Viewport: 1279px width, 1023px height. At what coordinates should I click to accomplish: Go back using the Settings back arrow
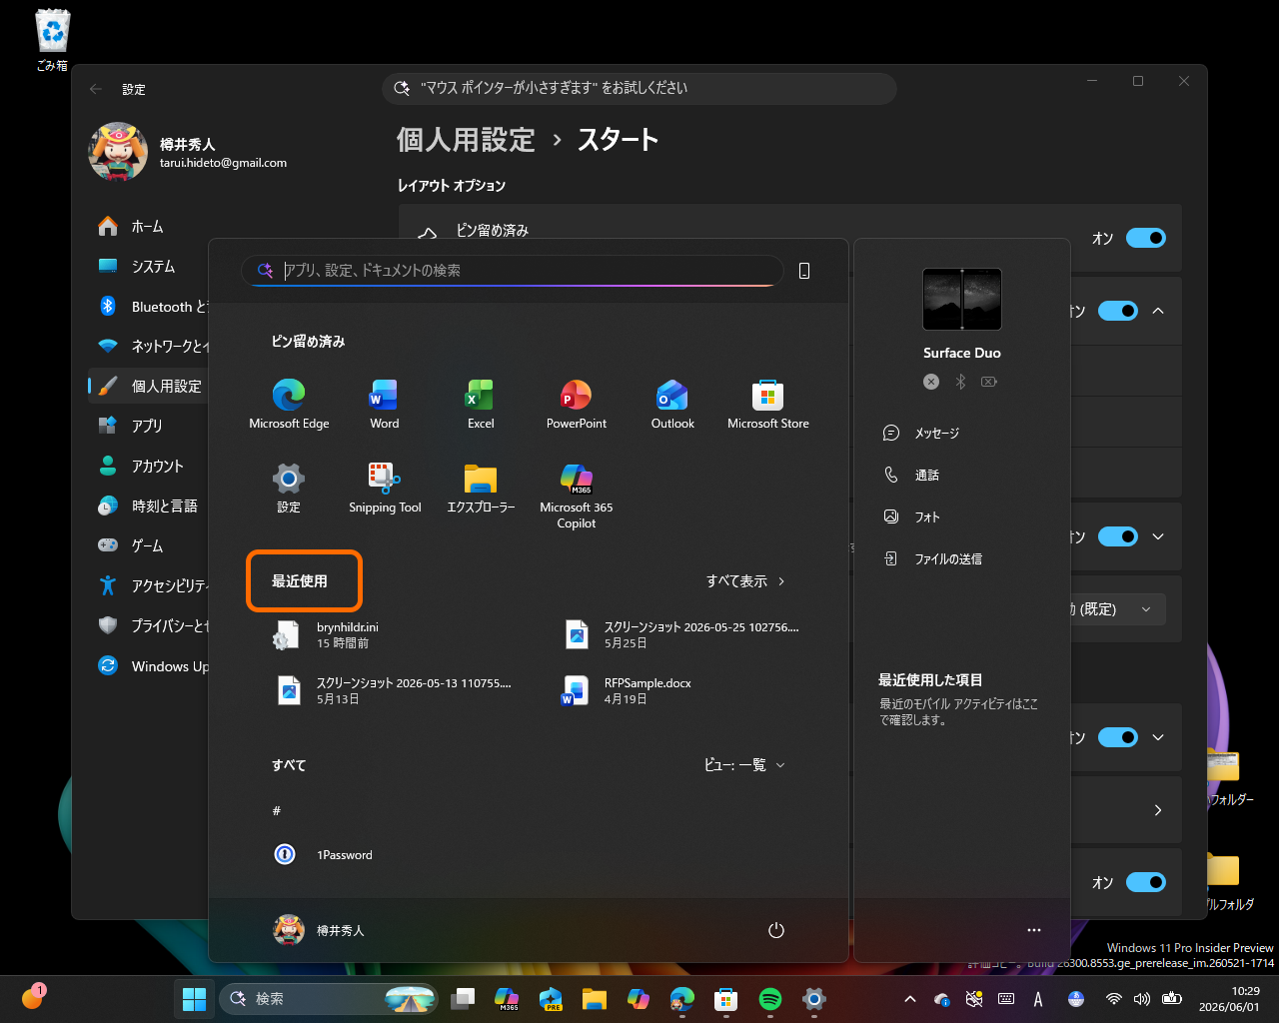point(96,89)
